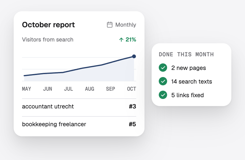Click the MAY axis label
Viewport: 245px width, 160px height.
[26, 89]
